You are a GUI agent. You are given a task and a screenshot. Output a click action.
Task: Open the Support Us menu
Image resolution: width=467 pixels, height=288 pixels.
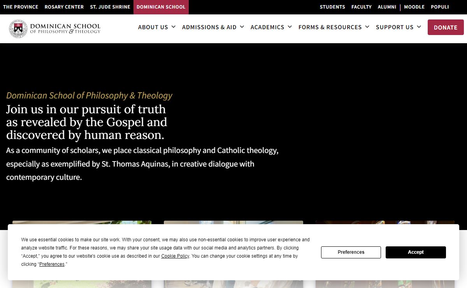[395, 27]
